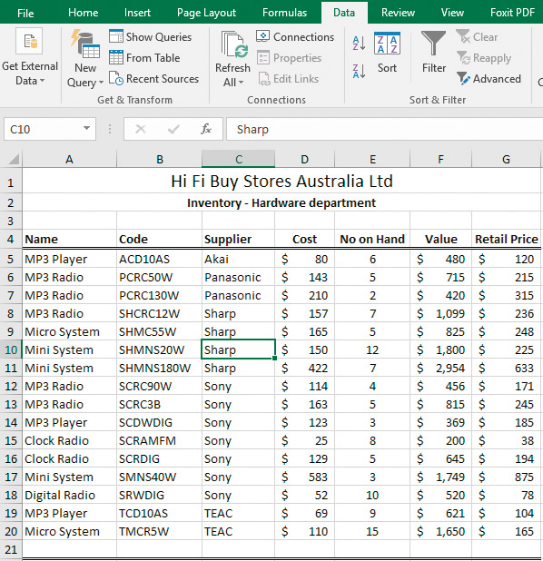Expand Refresh All dropdown arrow
Viewport: 543px width, 561px height.
pos(241,83)
